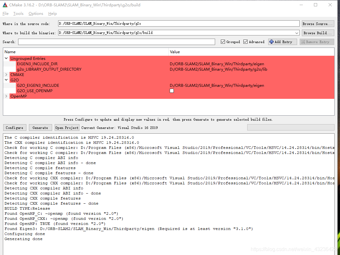Click 'Generating done' log line
This screenshot has width=340, height=255.
(24, 239)
